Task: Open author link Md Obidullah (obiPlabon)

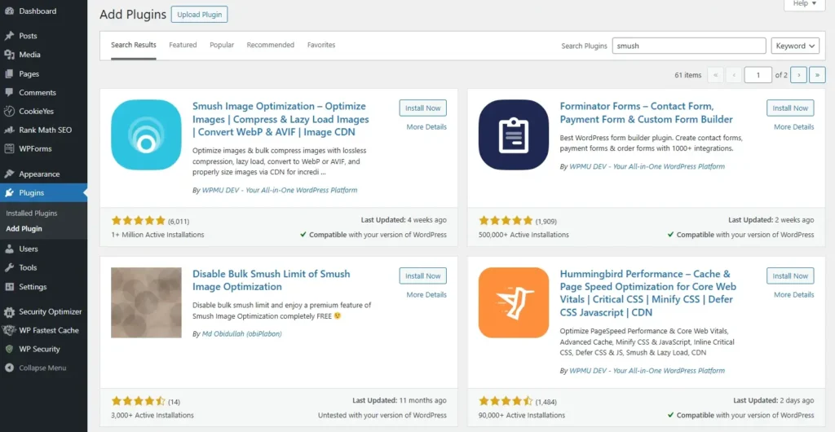Action: (241, 334)
